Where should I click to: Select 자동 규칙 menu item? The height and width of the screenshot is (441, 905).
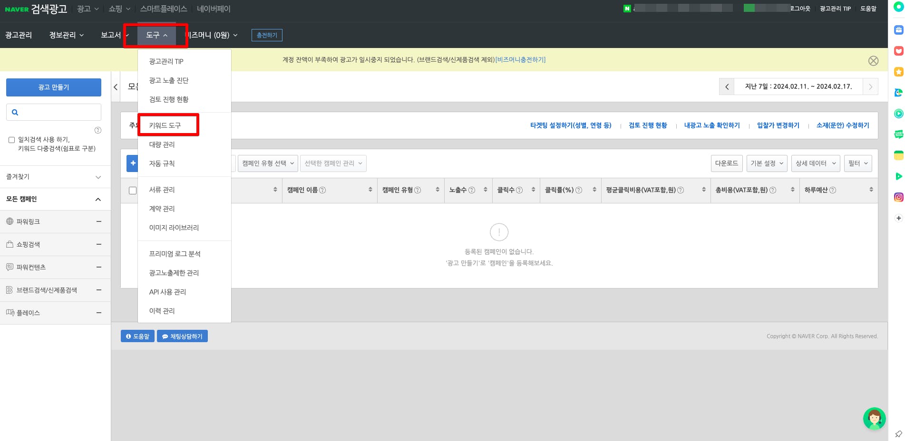point(162,163)
